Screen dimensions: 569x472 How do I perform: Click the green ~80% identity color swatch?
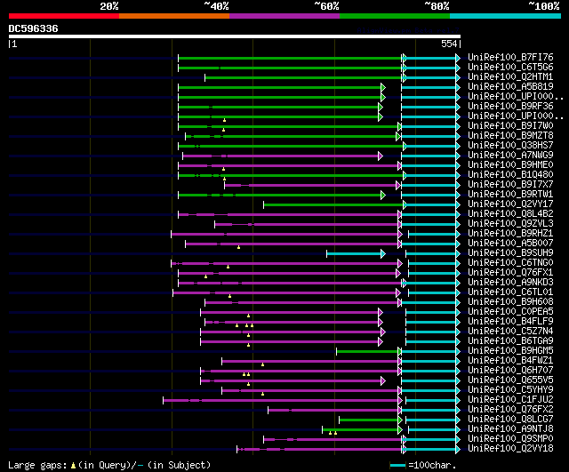[395, 16]
